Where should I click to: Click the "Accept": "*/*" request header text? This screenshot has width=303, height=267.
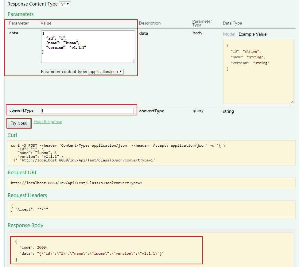tap(32, 209)
